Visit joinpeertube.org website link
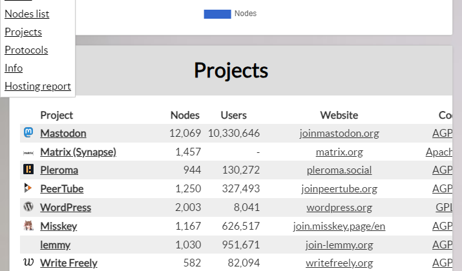Viewport: 462px width, 271px height. tap(339, 188)
